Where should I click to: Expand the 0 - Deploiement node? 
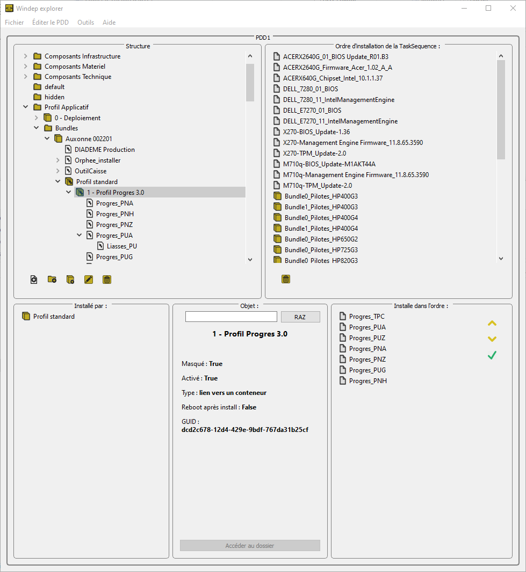click(x=36, y=118)
